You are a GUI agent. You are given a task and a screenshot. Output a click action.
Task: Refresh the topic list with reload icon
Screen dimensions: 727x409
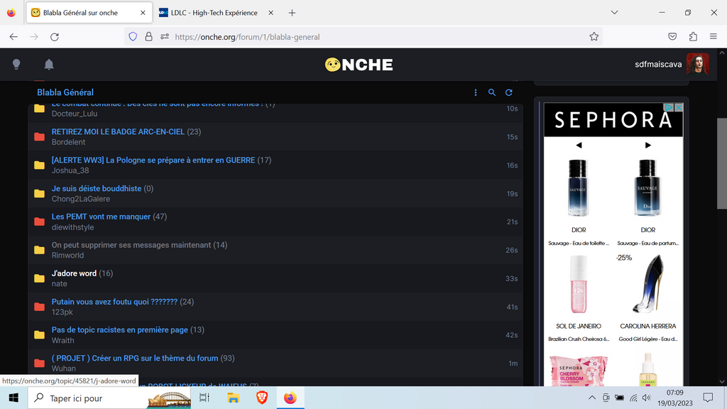(509, 92)
